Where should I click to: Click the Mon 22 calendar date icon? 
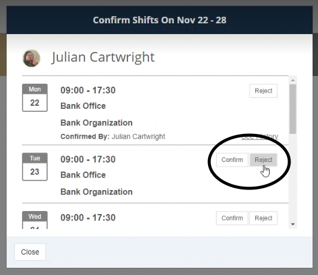[35, 97]
